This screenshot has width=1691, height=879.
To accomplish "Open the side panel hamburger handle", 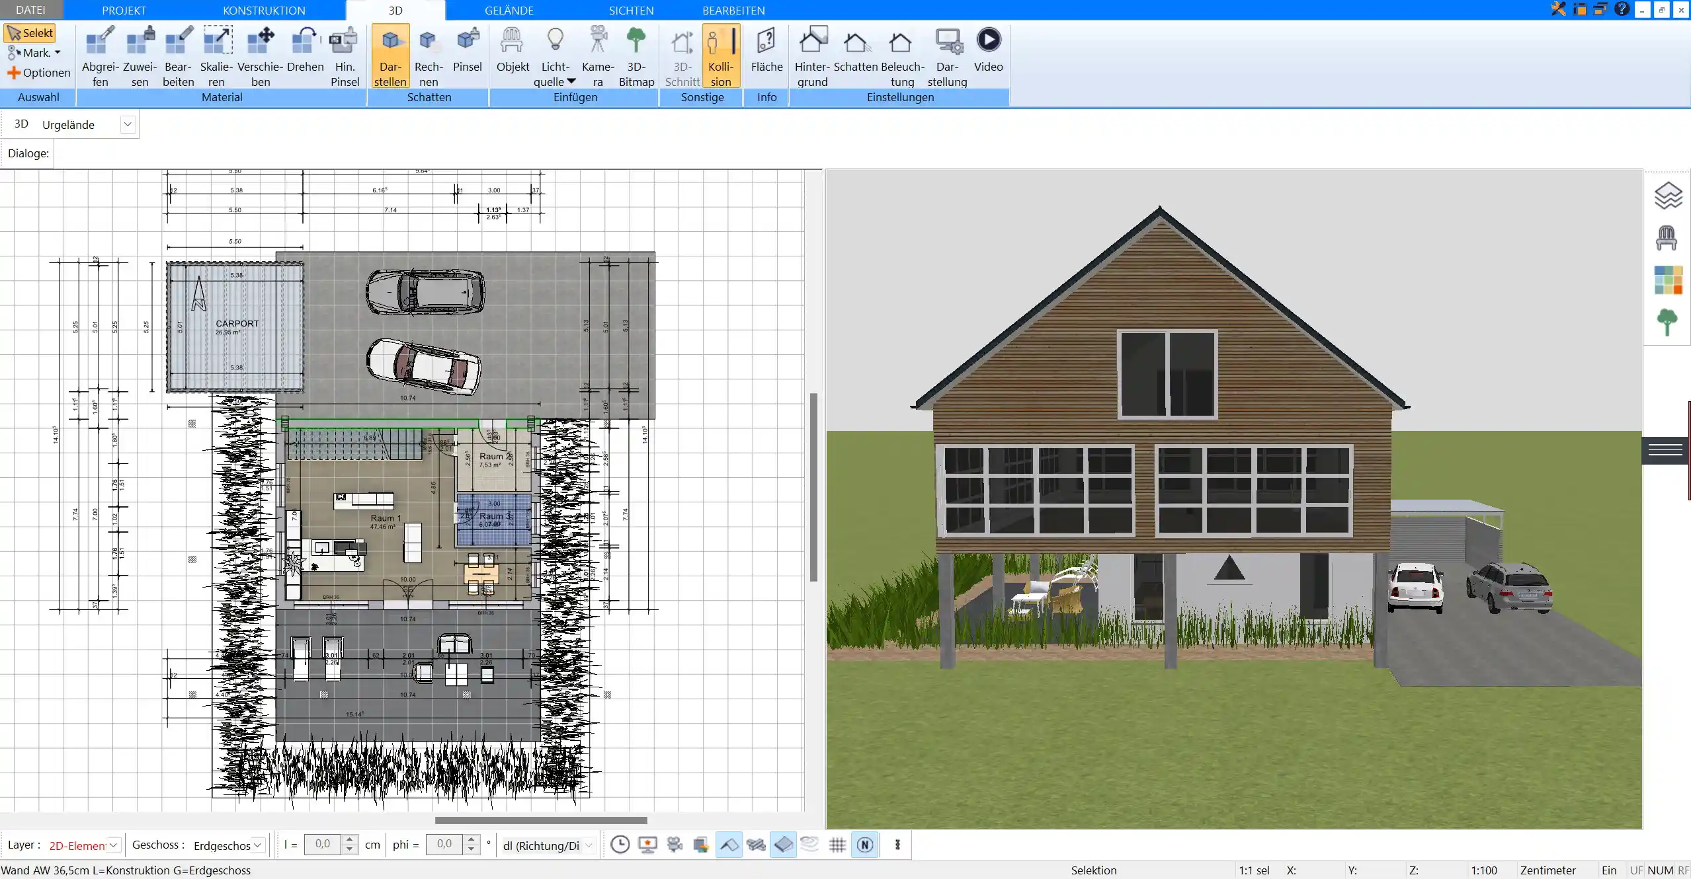I will (x=1665, y=450).
